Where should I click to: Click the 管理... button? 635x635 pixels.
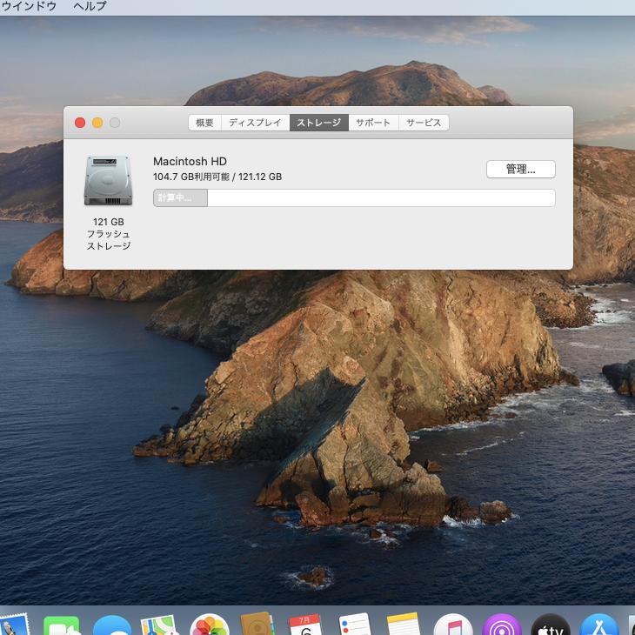click(x=520, y=170)
